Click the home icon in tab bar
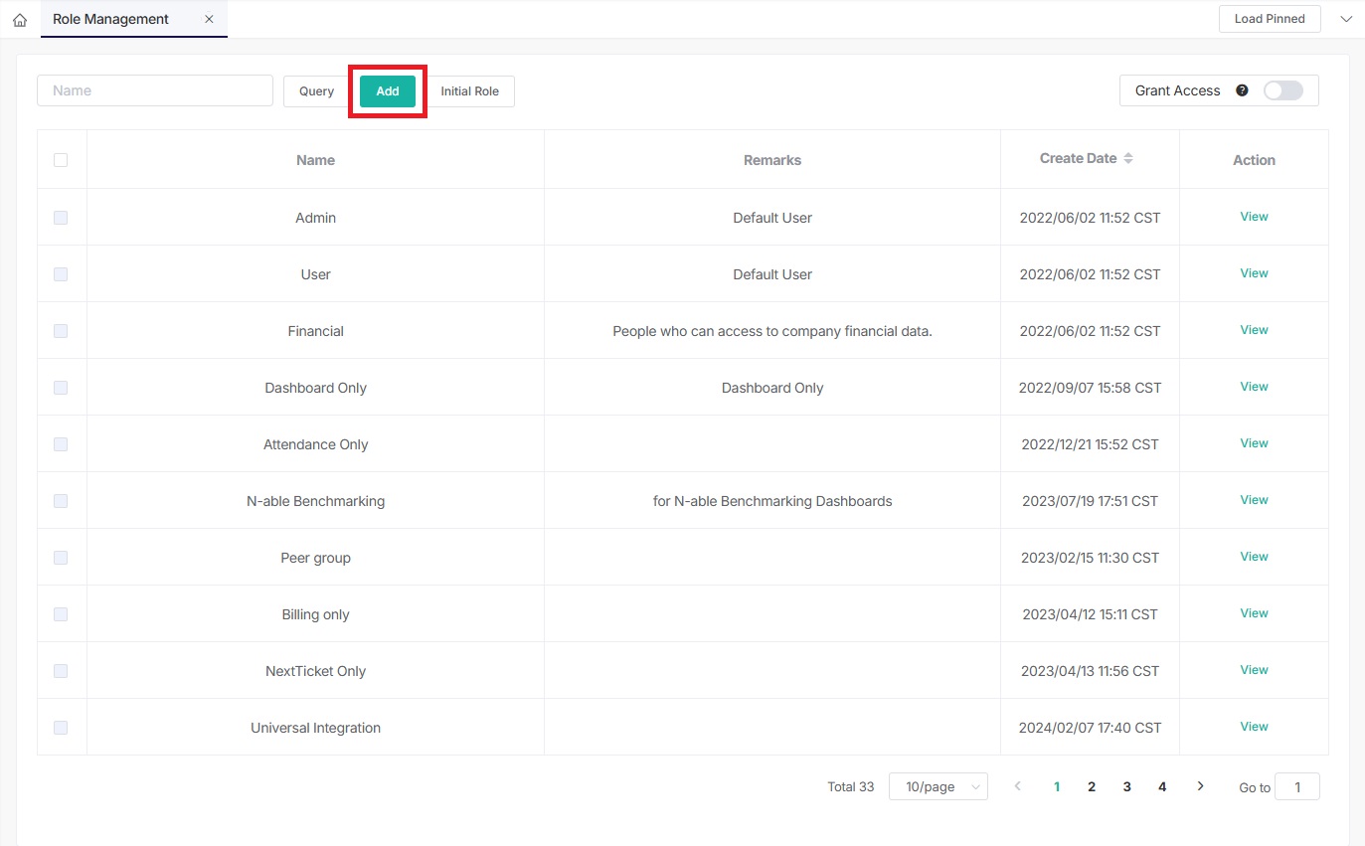This screenshot has width=1365, height=846. click(20, 20)
